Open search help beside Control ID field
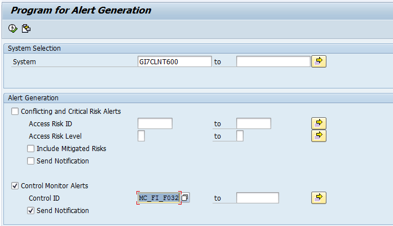Viewport: 393px width, 226px height. [185, 198]
